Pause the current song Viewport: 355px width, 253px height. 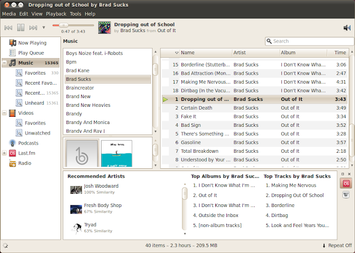[21, 28]
